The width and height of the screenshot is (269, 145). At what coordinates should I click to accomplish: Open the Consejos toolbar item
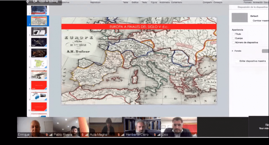(218, 2)
